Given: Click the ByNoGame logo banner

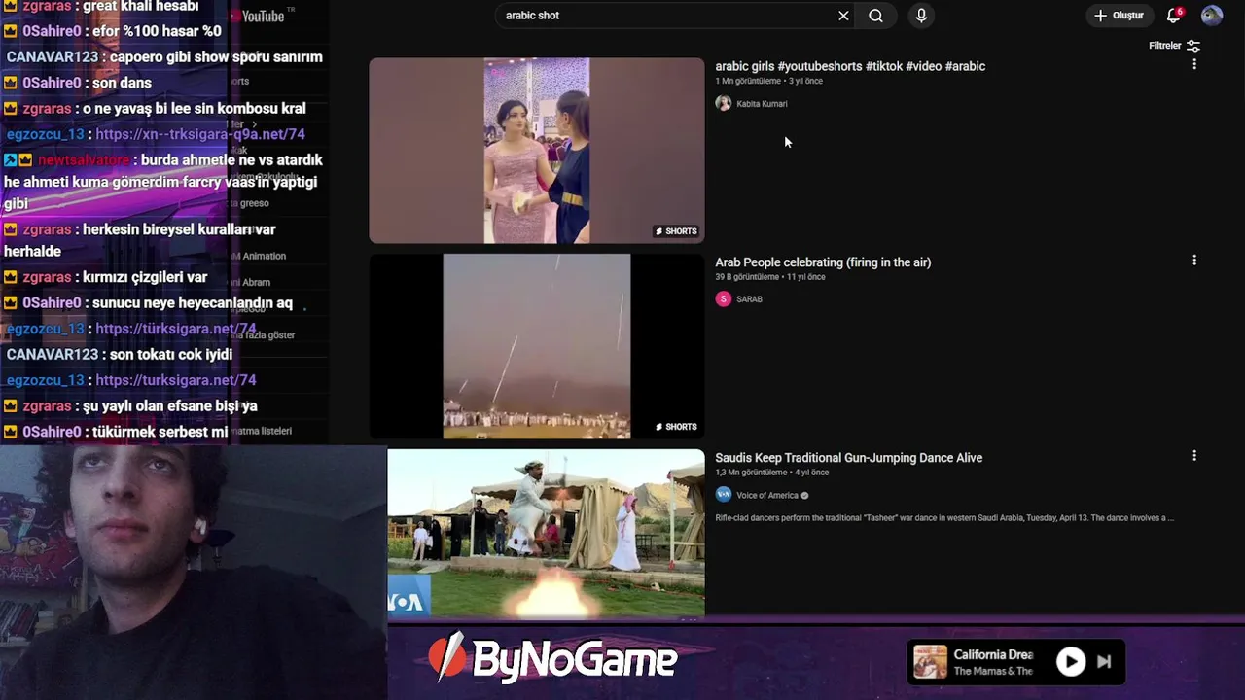Looking at the screenshot, I should pos(552,658).
